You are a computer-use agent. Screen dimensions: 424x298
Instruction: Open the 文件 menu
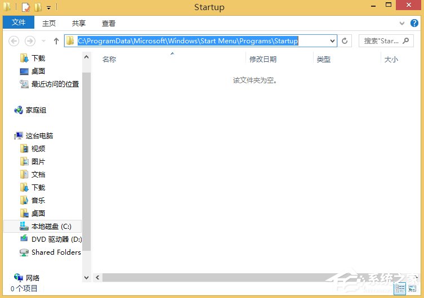tap(19, 23)
